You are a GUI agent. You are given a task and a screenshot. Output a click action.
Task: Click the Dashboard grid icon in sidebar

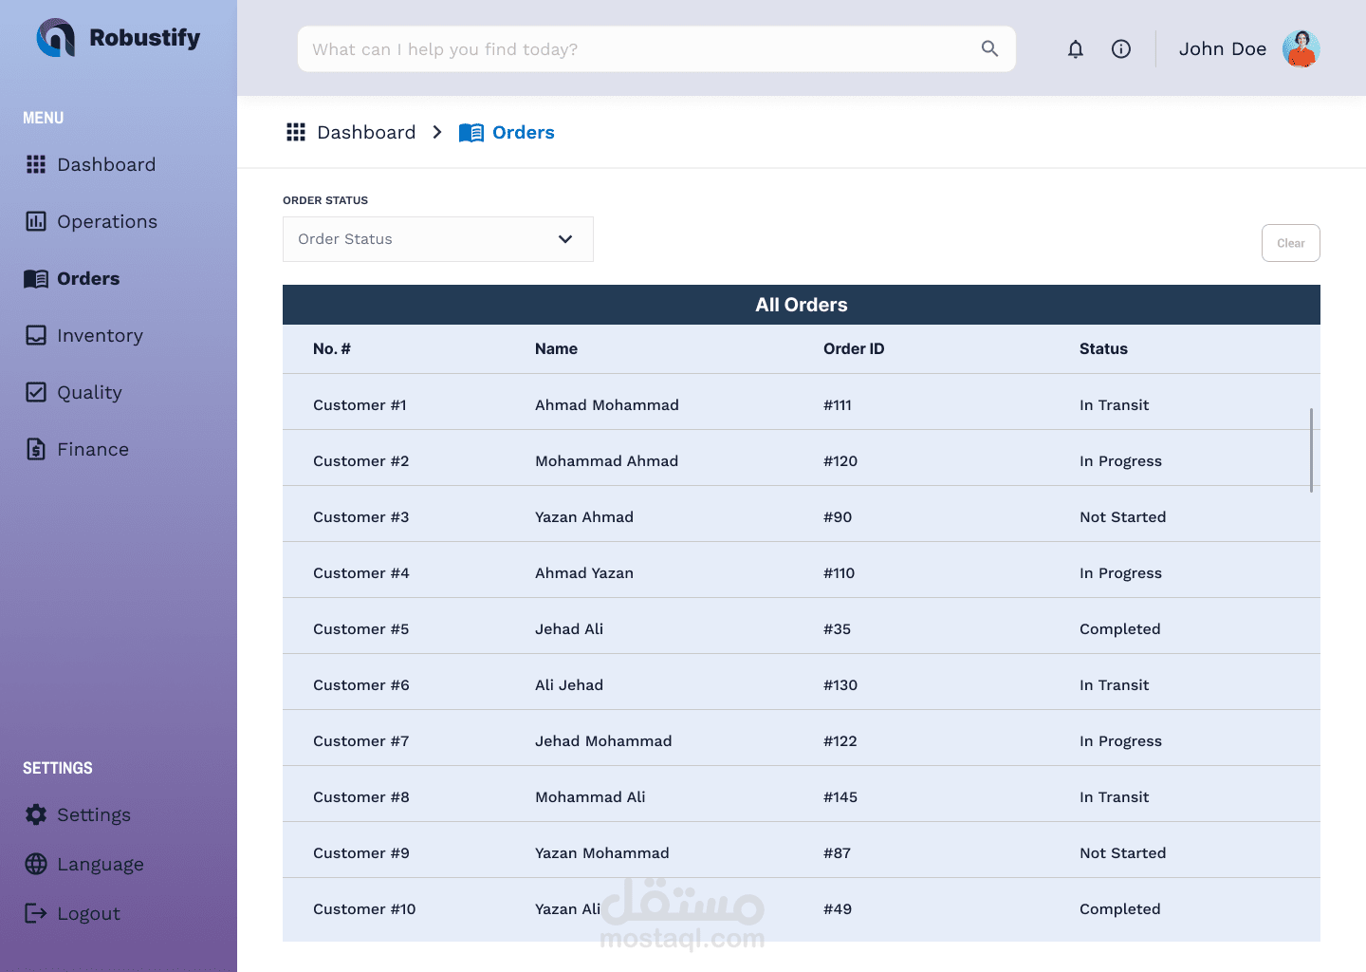(x=36, y=164)
